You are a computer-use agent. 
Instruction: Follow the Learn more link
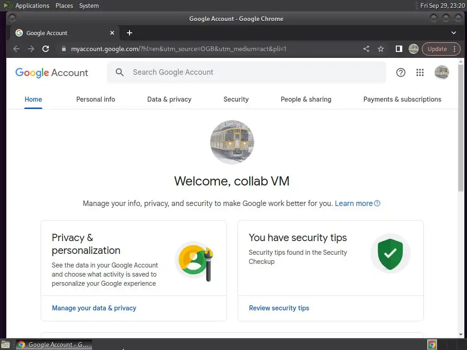354,203
